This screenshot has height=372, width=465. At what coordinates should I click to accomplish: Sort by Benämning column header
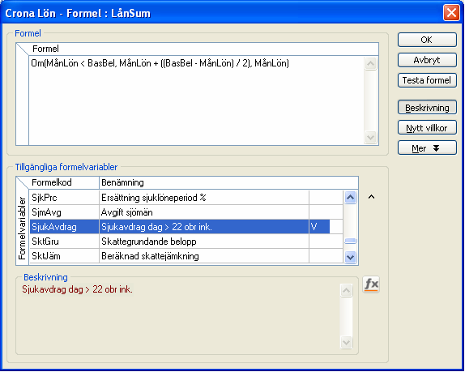click(x=228, y=182)
